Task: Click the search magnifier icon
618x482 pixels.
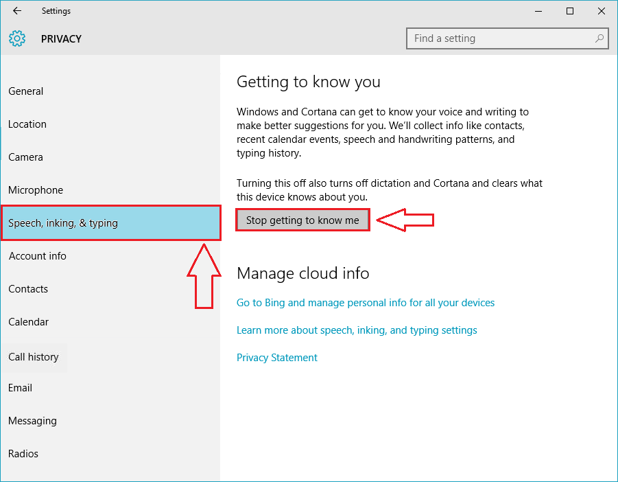Action: (x=599, y=38)
